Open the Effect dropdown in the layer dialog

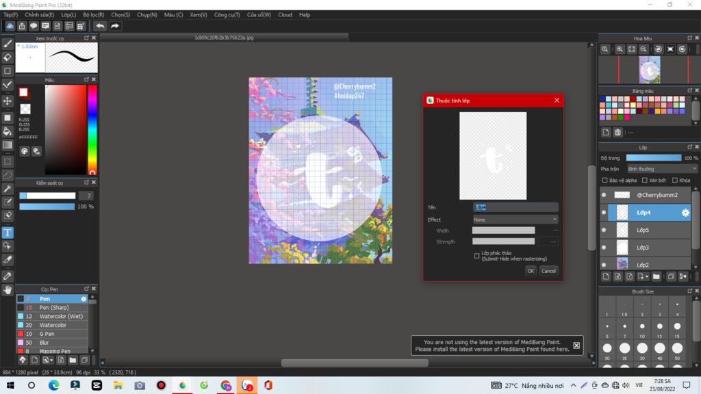515,220
